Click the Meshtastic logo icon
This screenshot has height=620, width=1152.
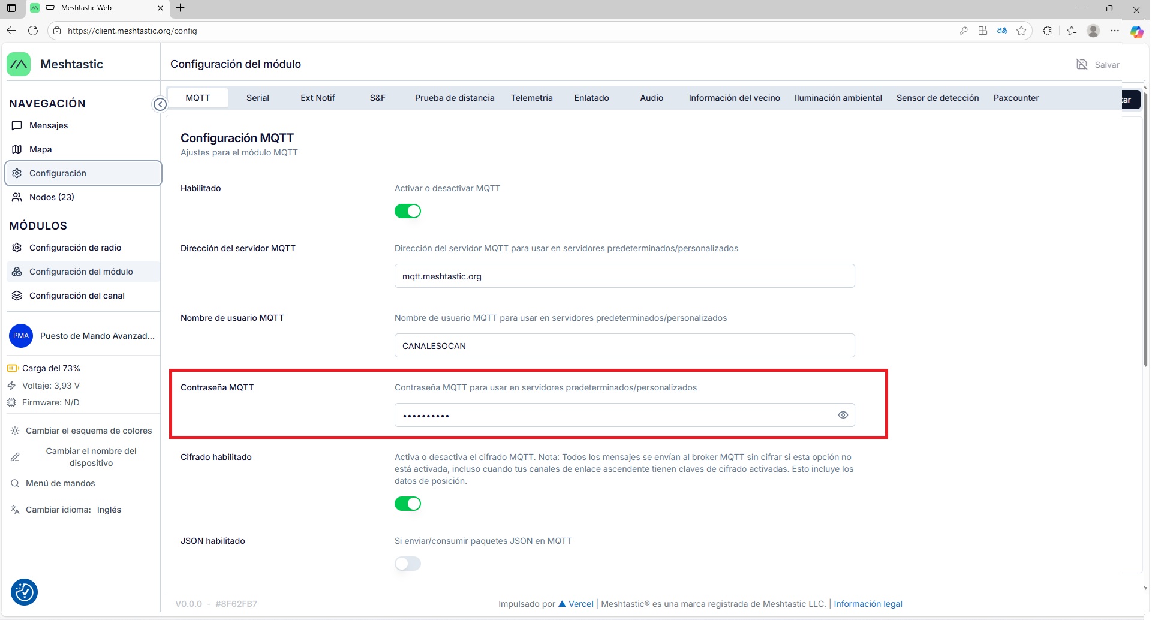19,64
